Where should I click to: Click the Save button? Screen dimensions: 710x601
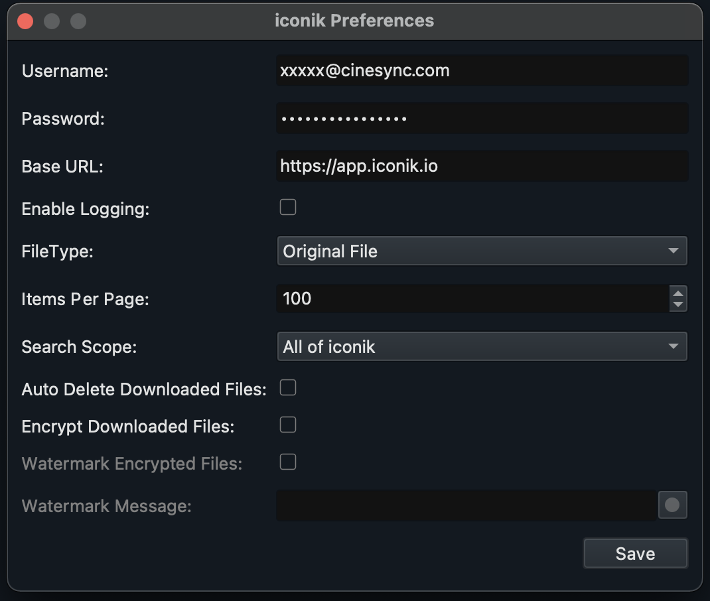tap(635, 553)
